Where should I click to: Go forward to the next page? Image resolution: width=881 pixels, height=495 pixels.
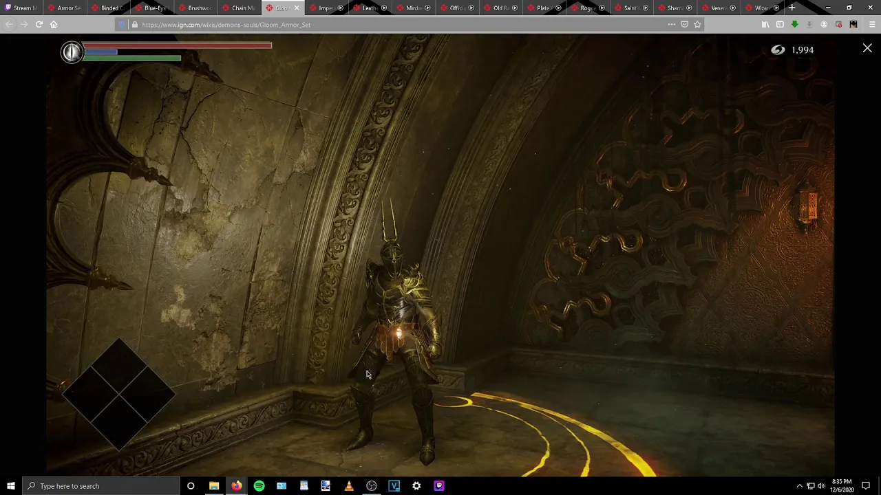(23, 24)
